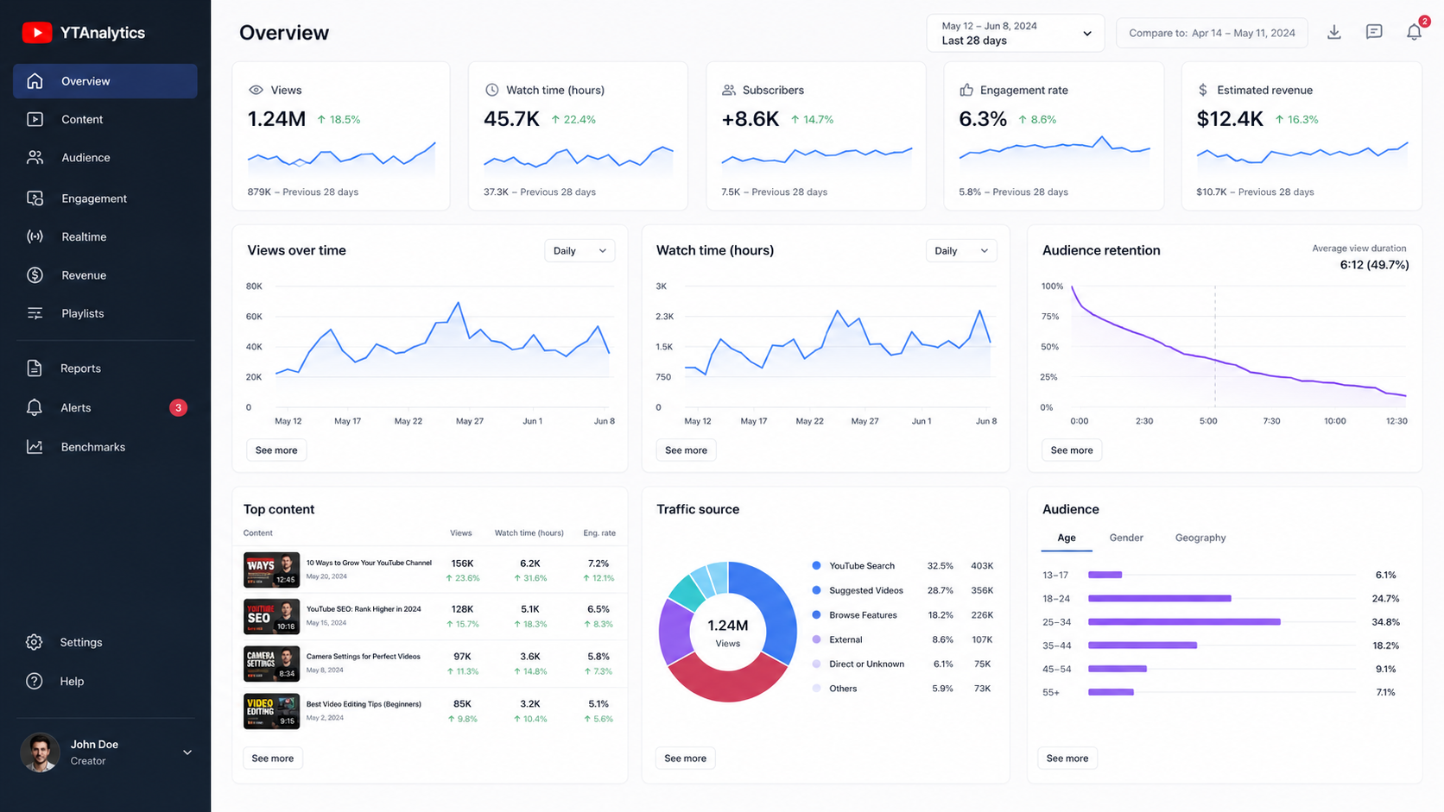
Task: Click the clock icon on Watch time card
Action: click(x=491, y=90)
